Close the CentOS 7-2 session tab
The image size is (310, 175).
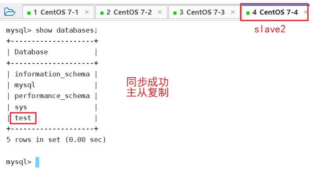point(160,12)
